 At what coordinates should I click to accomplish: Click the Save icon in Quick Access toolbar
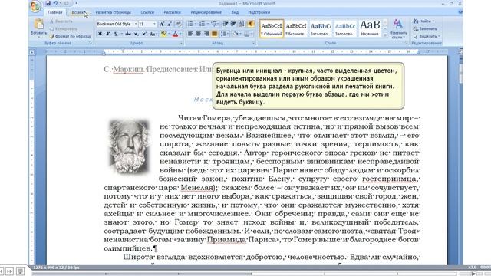48,3
